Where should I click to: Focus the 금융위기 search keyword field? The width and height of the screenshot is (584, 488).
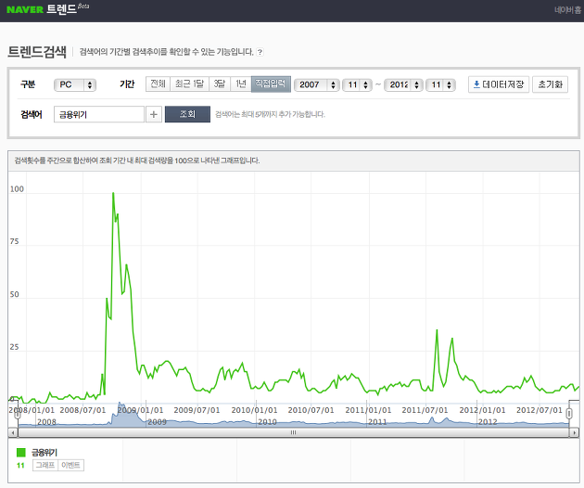pos(98,114)
